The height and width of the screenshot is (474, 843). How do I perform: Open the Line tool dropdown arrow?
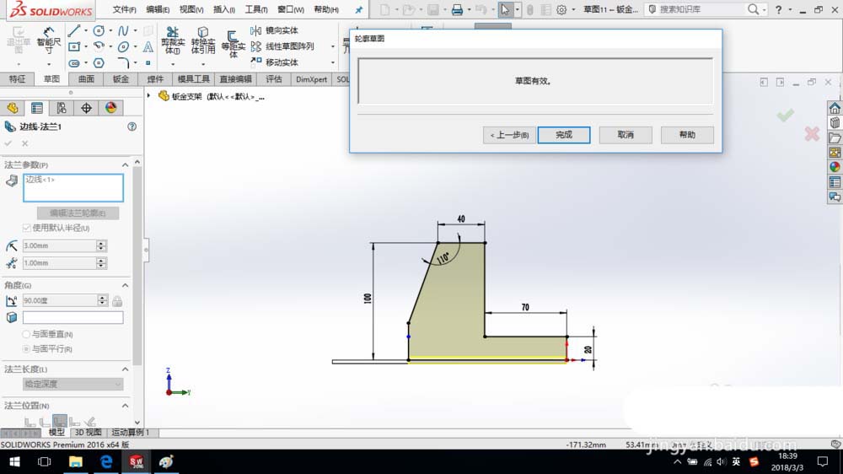[x=85, y=30]
